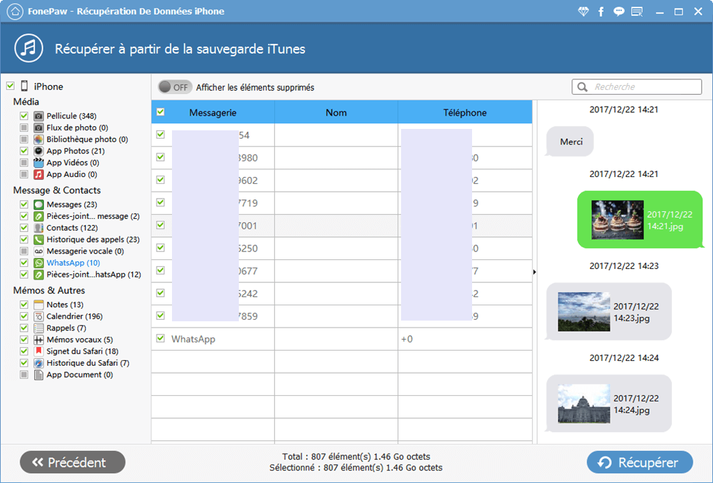Sort by the Nom column header

(336, 112)
